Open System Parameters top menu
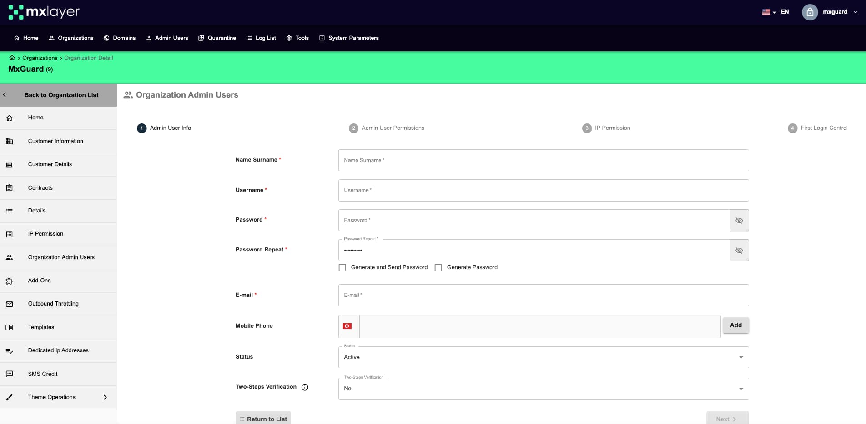 [x=349, y=38]
